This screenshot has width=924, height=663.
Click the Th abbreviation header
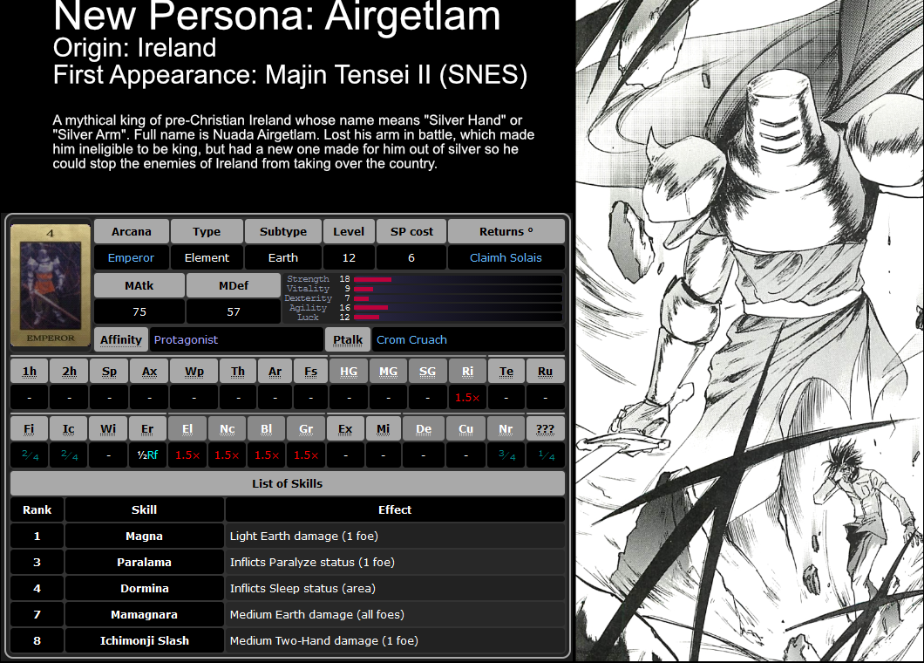237,372
